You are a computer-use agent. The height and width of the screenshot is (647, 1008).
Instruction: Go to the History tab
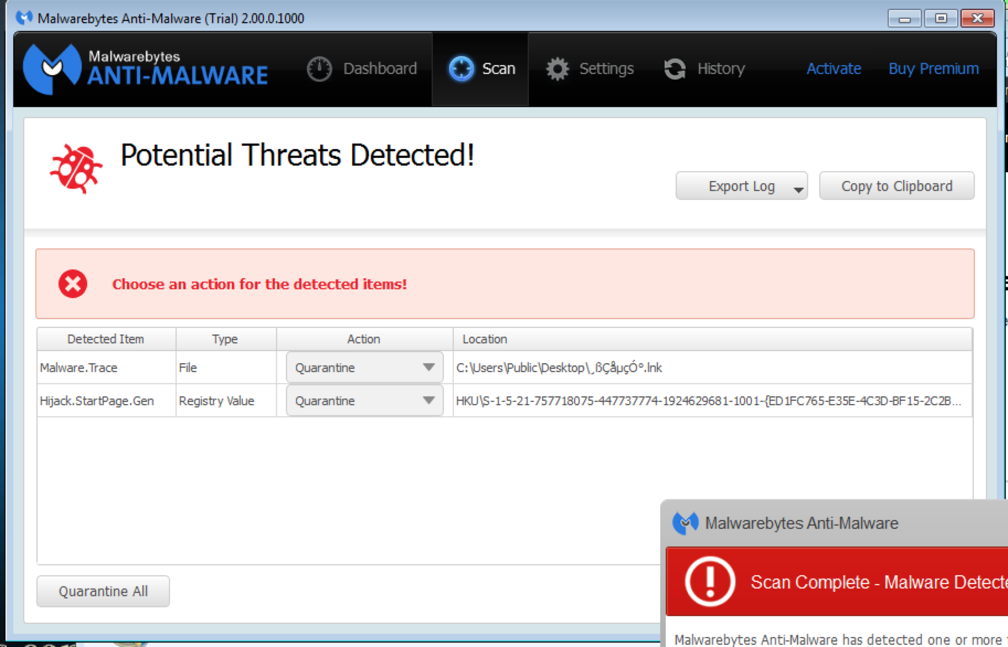point(704,69)
